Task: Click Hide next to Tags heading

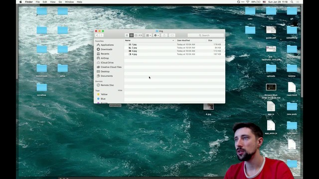Action: click(x=120, y=90)
